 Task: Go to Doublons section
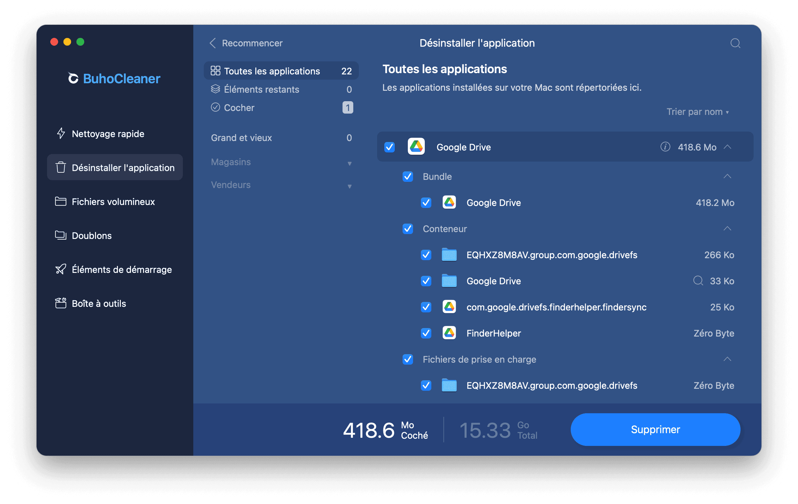(115, 235)
